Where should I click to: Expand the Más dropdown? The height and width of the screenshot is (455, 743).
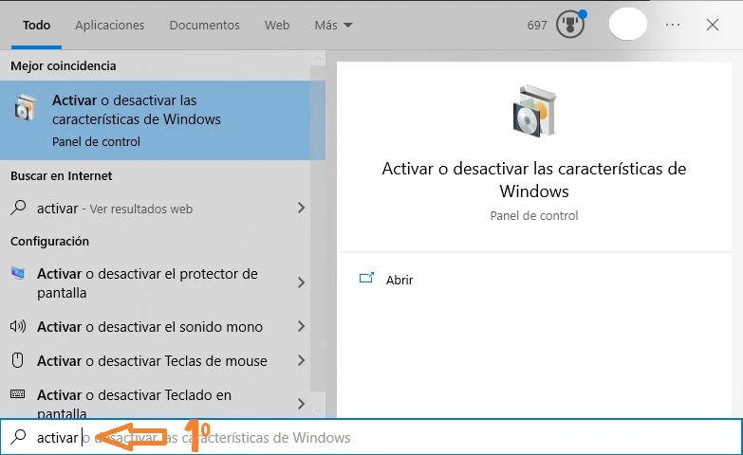[x=333, y=25]
